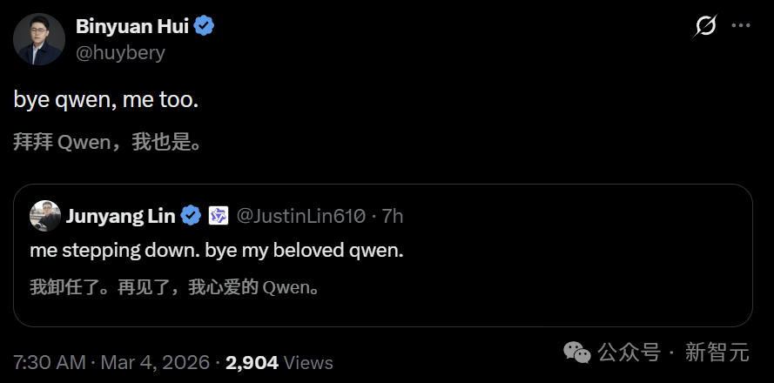Click the WeChat logo watermark icon
The height and width of the screenshot is (383, 774).
[577, 353]
